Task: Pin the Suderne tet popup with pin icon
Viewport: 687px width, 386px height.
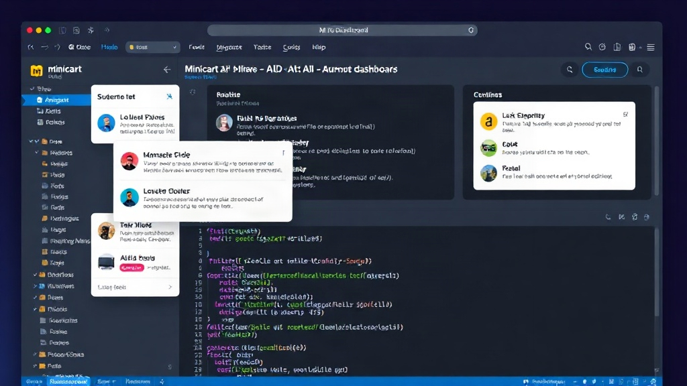Action: [170, 96]
